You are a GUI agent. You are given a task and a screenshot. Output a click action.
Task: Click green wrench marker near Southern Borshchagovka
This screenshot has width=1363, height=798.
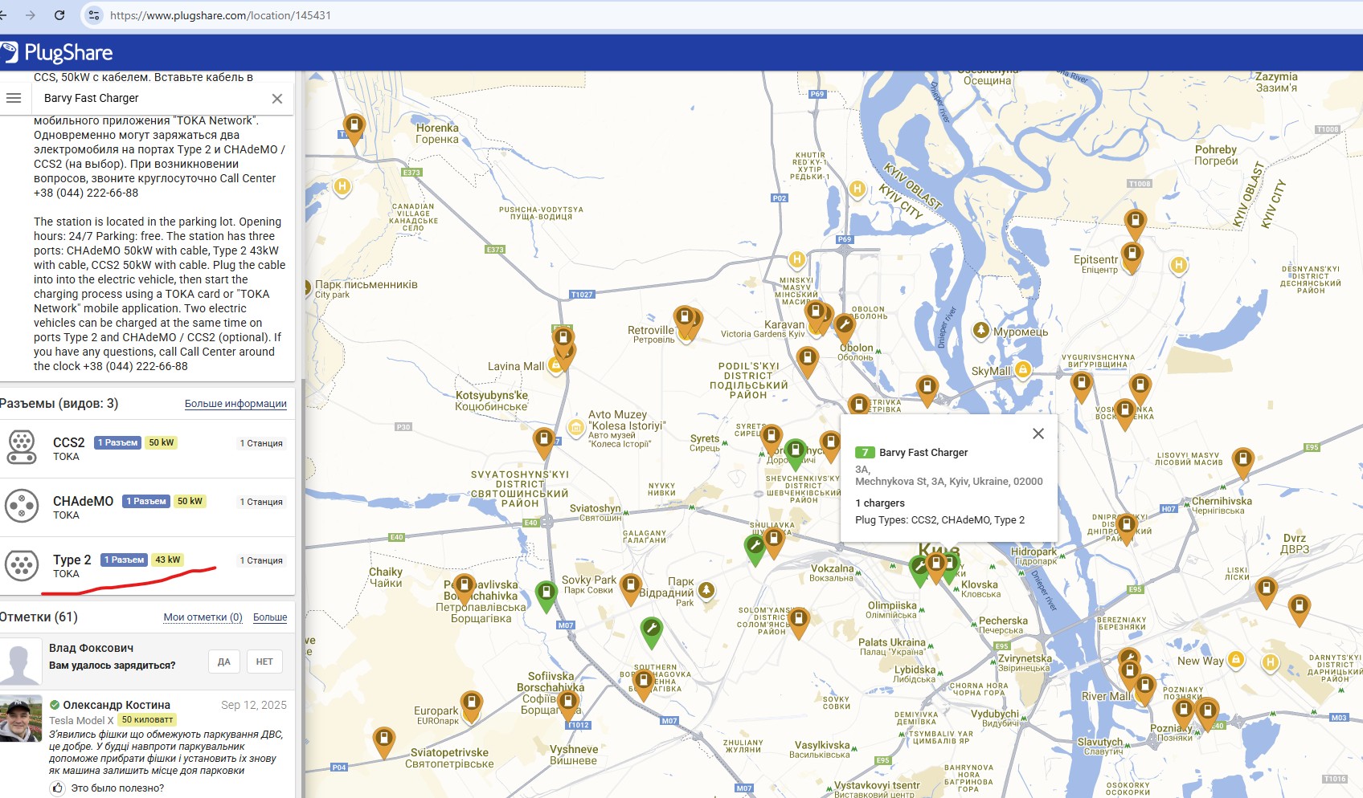(x=652, y=630)
